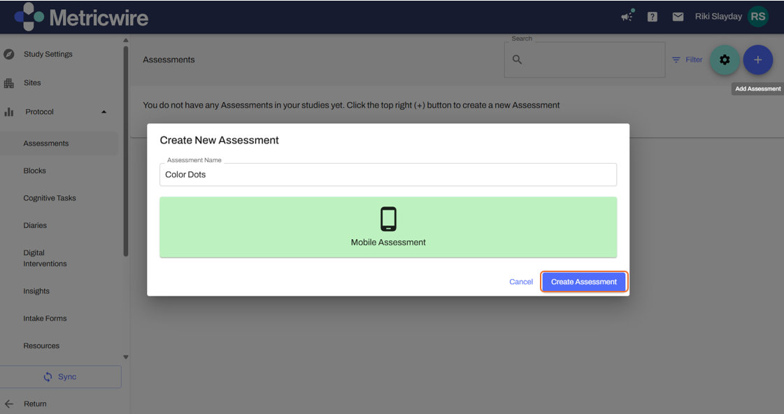Select the Mobile Assessment type card

(388, 227)
